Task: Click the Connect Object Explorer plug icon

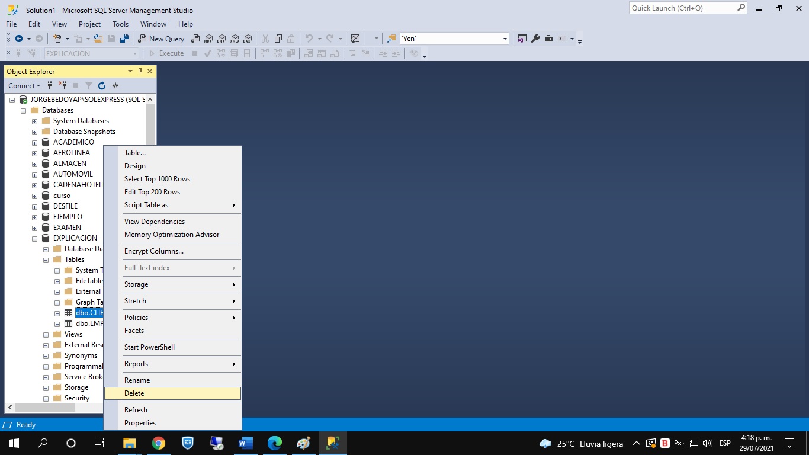Action: click(x=50, y=85)
